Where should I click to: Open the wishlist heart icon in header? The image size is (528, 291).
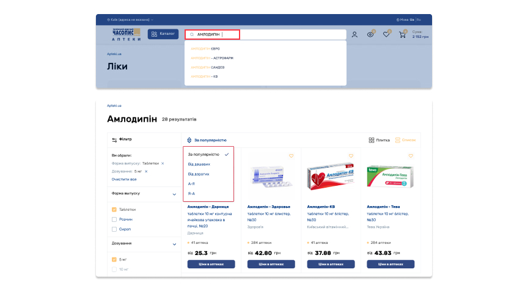[x=386, y=34]
